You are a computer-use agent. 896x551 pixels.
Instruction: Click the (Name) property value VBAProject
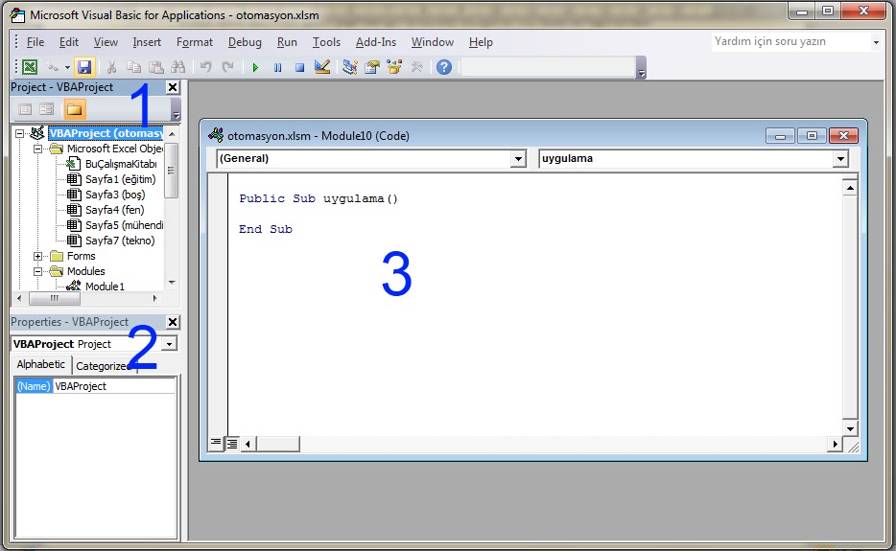(114, 386)
